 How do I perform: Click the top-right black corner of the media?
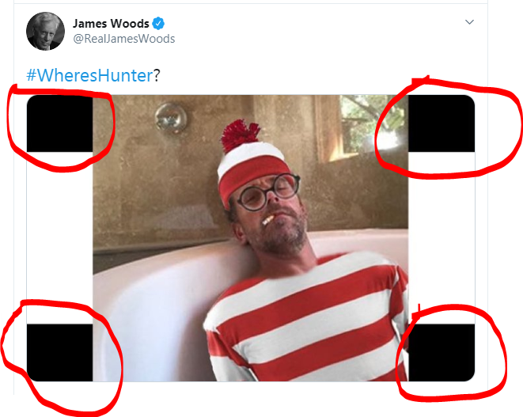[442, 123]
